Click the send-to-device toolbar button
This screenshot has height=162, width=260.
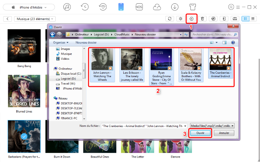224,19
